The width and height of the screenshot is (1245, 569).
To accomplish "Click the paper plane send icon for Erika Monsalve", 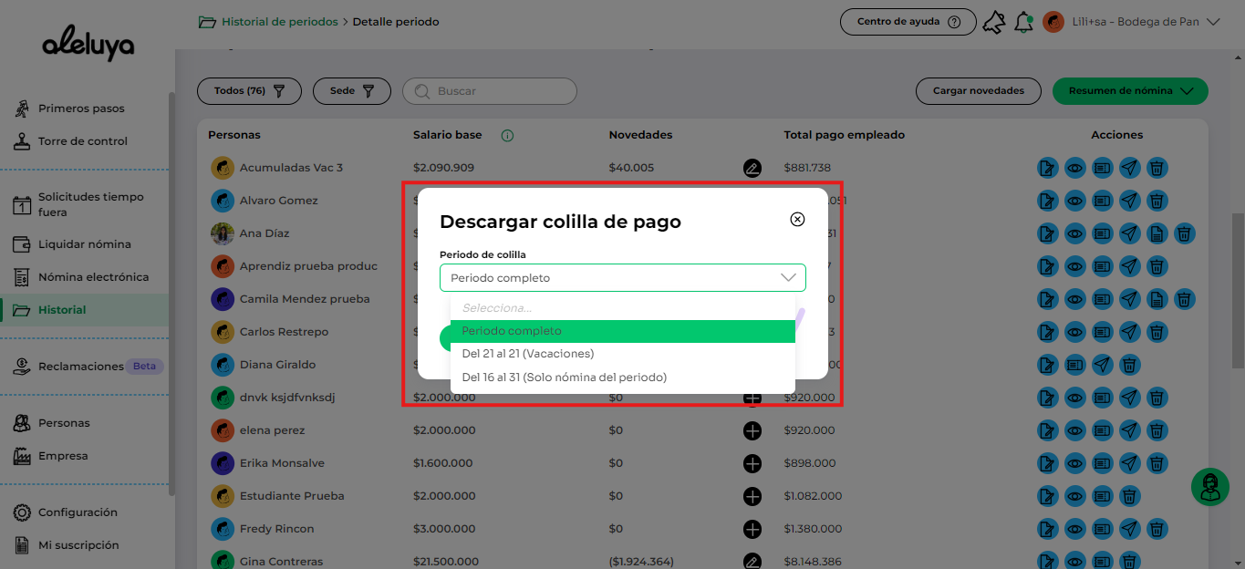I will tap(1129, 463).
